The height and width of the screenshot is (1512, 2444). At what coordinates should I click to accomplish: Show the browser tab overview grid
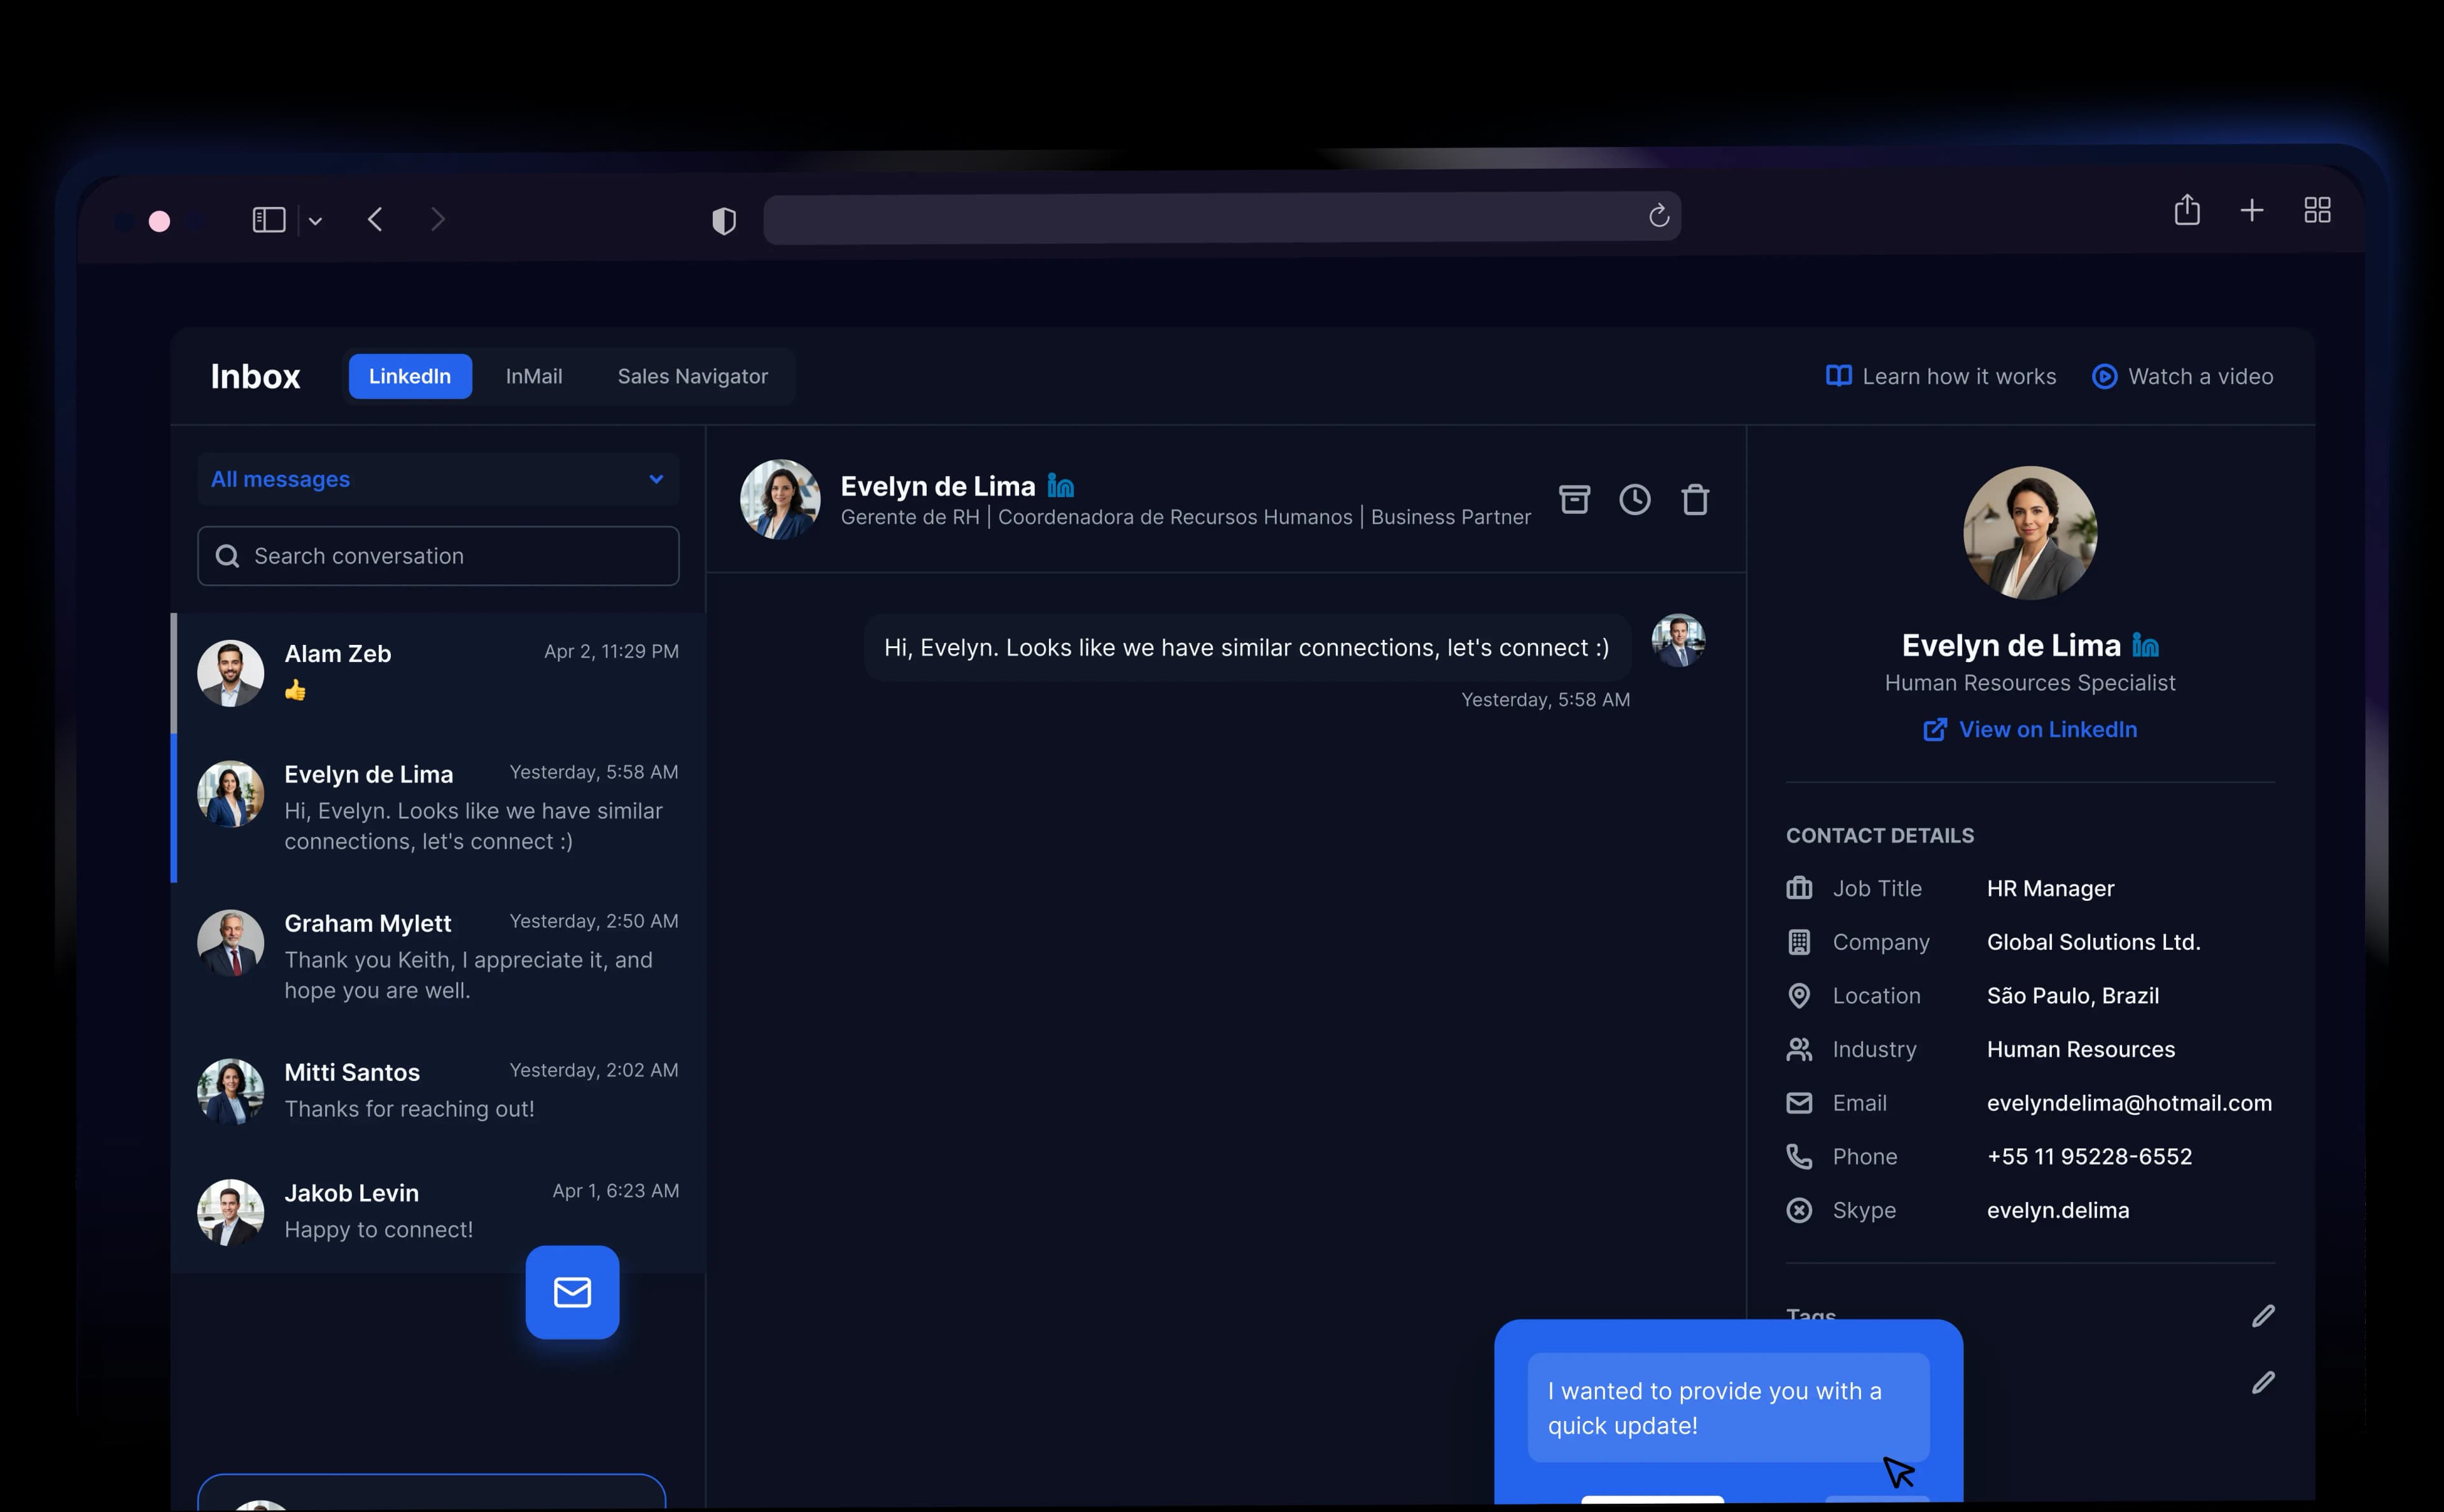coord(2318,210)
